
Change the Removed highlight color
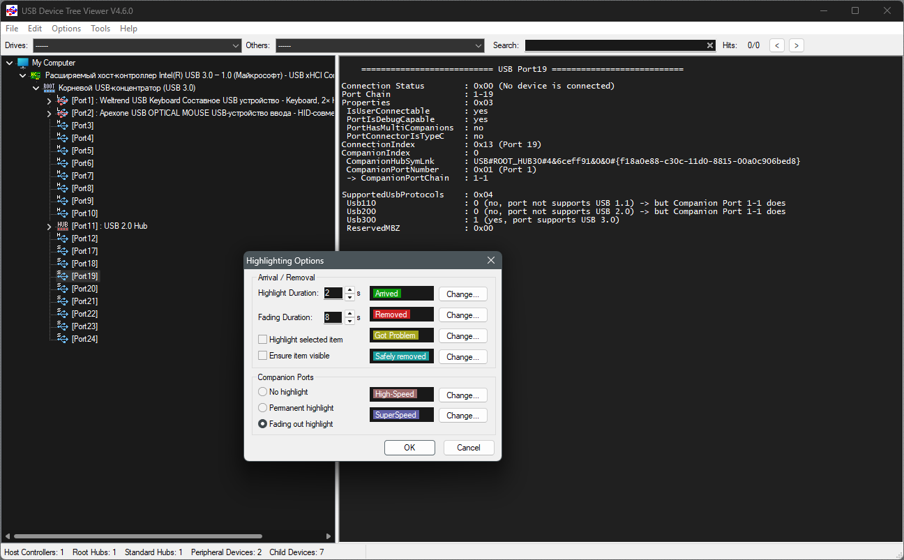click(x=462, y=315)
